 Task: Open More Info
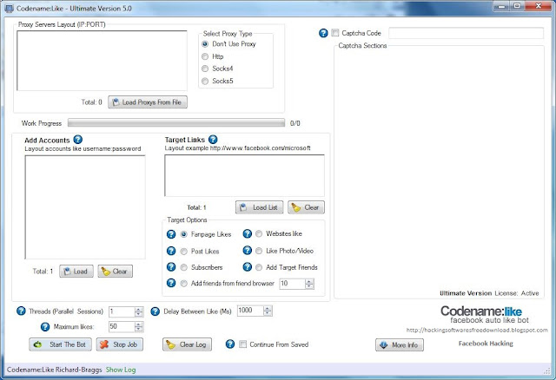400,345
